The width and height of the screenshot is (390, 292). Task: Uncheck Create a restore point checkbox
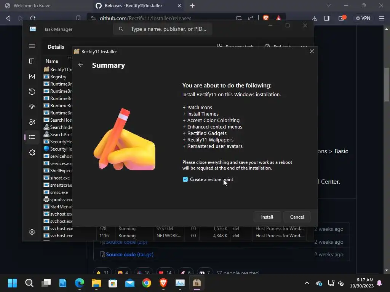[x=185, y=179]
